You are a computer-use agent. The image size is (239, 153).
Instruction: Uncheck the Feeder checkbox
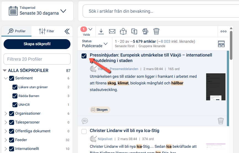12,140
